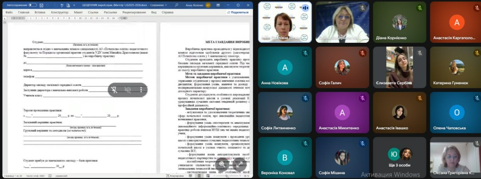The height and width of the screenshot is (179, 481).
Task: Click the horizontal ruler in Word
Action: (x=69, y=18)
